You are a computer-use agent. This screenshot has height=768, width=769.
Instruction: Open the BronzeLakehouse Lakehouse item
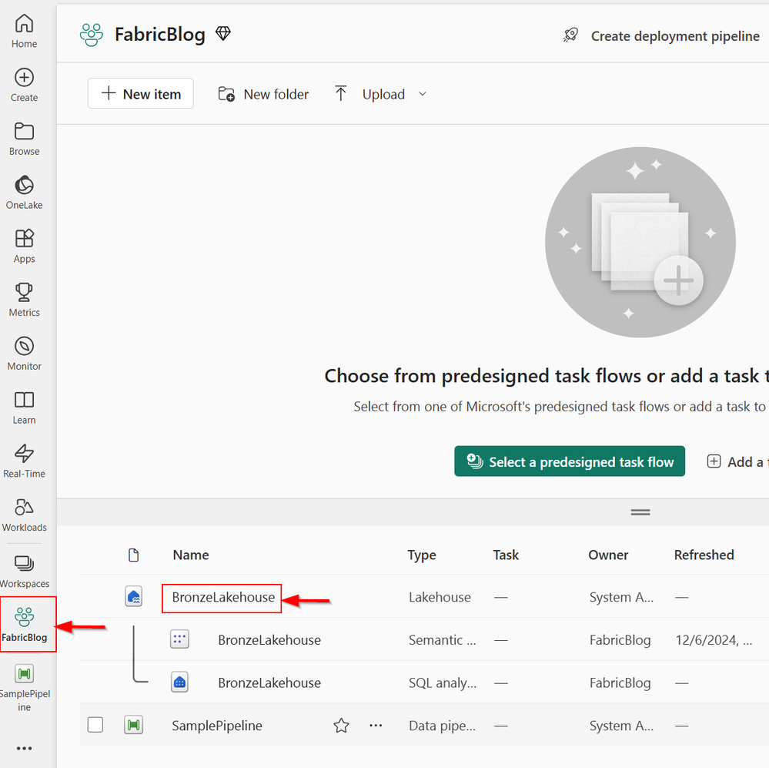click(223, 597)
